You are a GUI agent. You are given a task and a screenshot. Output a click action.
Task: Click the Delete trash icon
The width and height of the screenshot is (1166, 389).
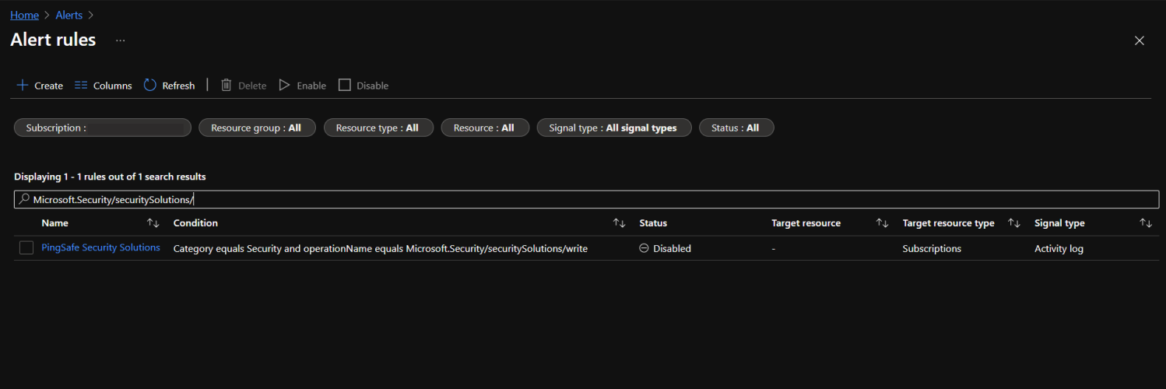[227, 86]
